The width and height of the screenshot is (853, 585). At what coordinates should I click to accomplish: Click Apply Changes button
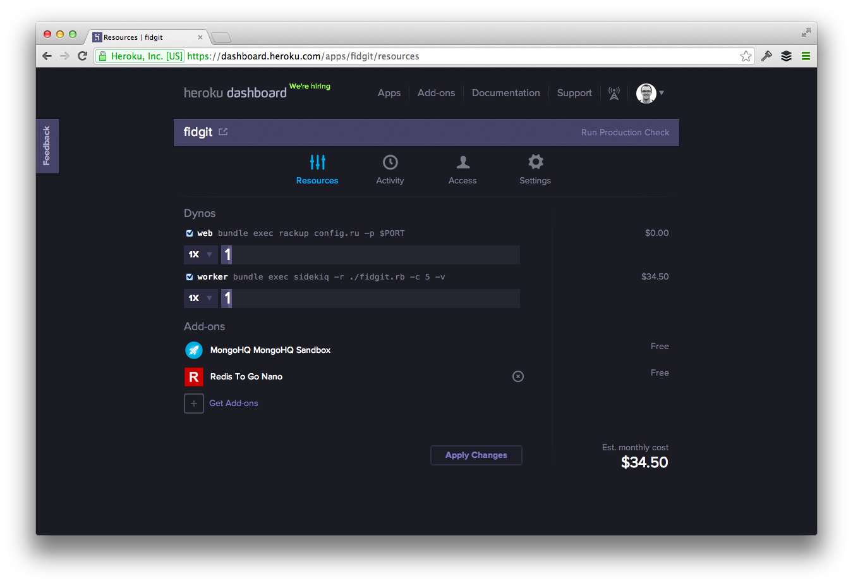[476, 455]
